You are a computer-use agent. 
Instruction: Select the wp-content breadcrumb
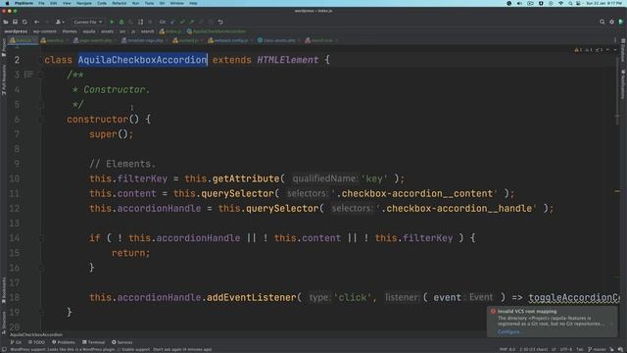(45, 31)
